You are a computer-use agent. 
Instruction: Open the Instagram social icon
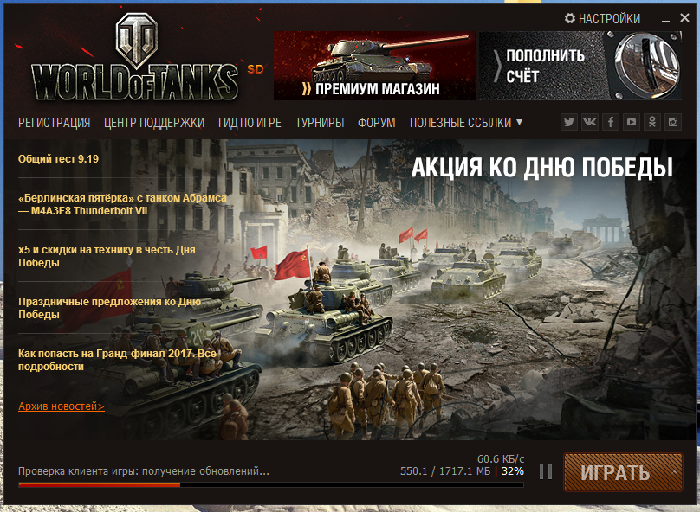(673, 122)
